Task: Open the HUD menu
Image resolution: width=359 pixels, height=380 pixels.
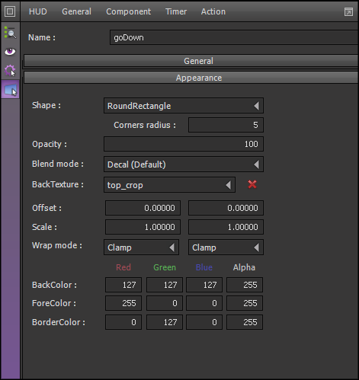Action: point(38,11)
